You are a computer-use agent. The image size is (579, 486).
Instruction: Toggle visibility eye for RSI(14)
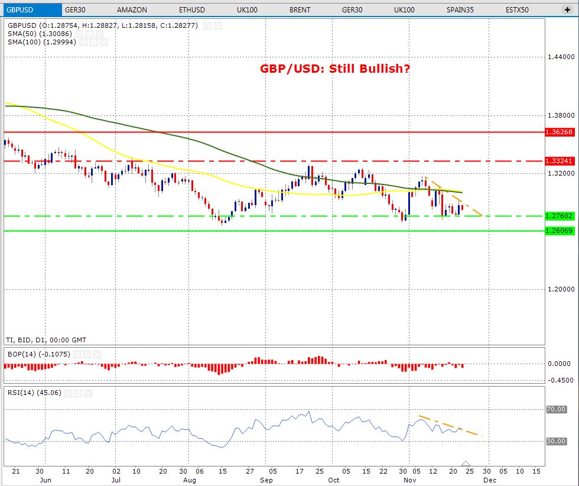pyautogui.click(x=69, y=393)
